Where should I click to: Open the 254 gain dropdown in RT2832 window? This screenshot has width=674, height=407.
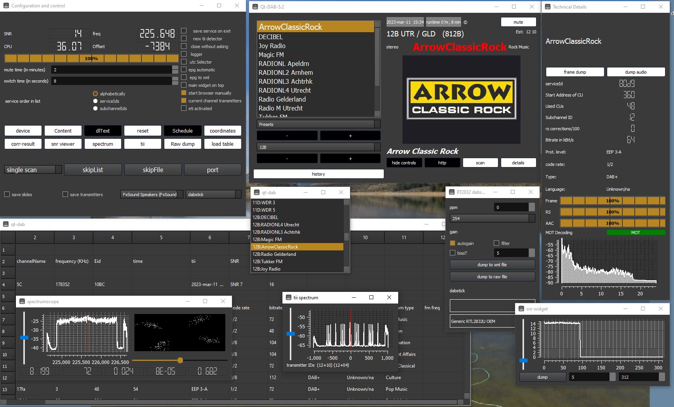tap(492, 218)
